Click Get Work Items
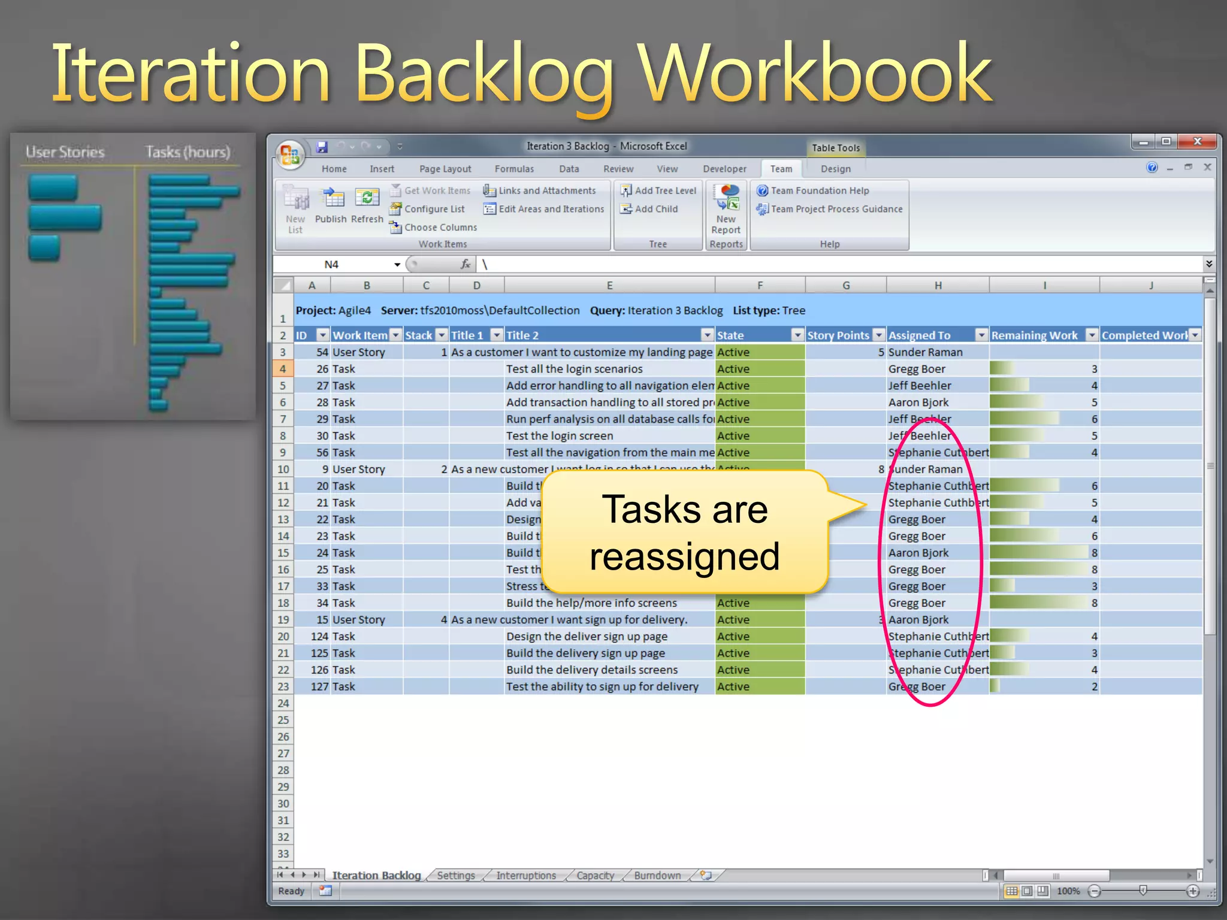Image resolution: width=1227 pixels, height=920 pixels. pos(430,190)
